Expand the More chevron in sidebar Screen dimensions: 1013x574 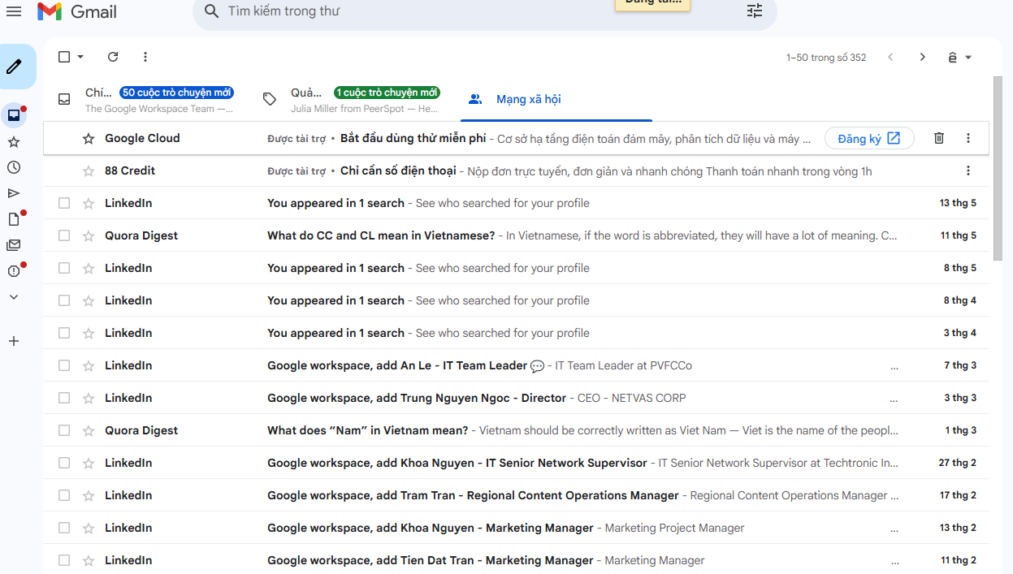point(14,297)
